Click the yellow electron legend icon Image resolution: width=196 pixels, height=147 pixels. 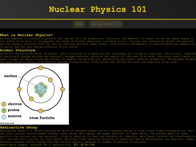click(4, 104)
